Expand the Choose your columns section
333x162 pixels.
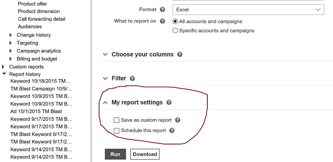(105, 55)
